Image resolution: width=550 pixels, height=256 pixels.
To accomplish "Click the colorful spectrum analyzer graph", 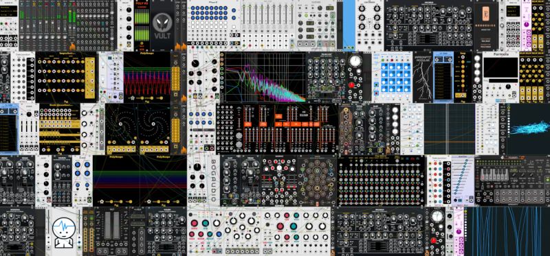I will 265,77.
